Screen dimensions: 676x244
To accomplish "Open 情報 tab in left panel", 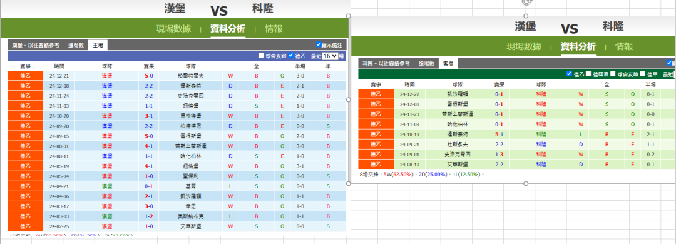I will pyautogui.click(x=274, y=29).
